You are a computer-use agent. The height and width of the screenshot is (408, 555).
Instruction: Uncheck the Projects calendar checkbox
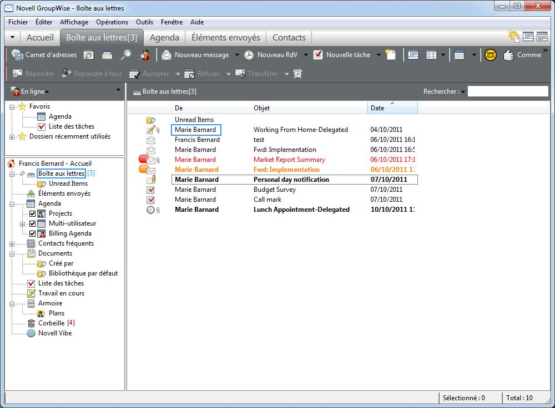(x=32, y=213)
